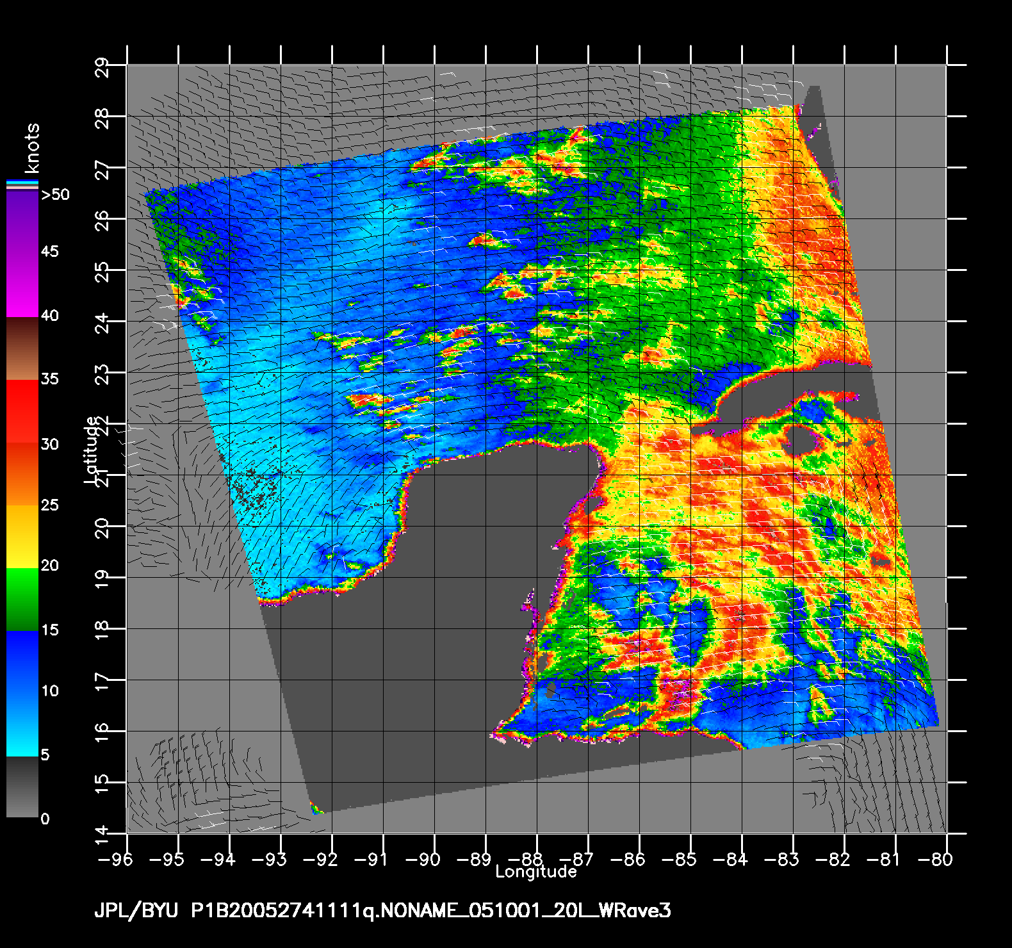Click the longitude tick label '-86'
Image resolution: width=1012 pixels, height=948 pixels.
click(x=627, y=859)
